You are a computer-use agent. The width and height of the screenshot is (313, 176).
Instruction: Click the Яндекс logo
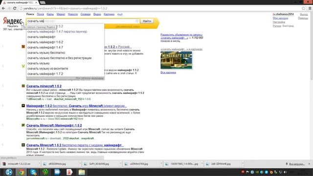click(12, 21)
